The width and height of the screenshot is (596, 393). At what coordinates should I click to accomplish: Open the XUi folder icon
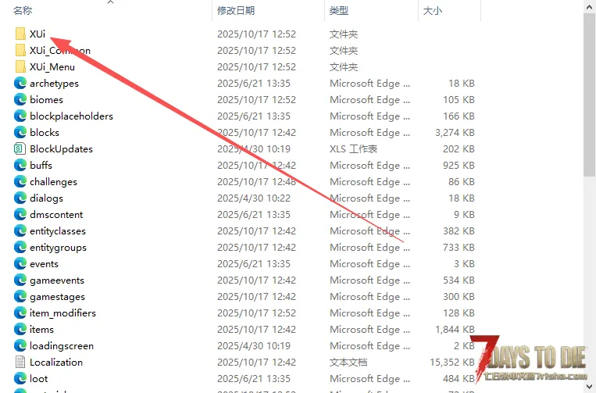20,34
